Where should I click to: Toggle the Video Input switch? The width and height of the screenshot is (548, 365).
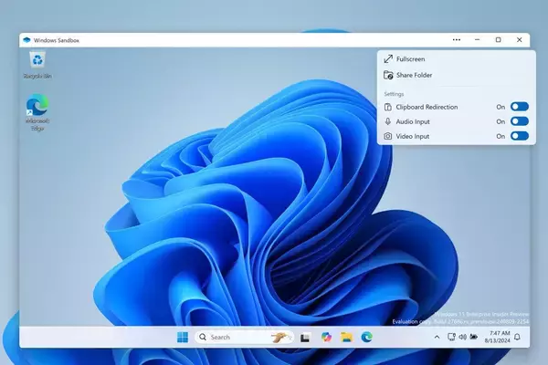coord(520,136)
